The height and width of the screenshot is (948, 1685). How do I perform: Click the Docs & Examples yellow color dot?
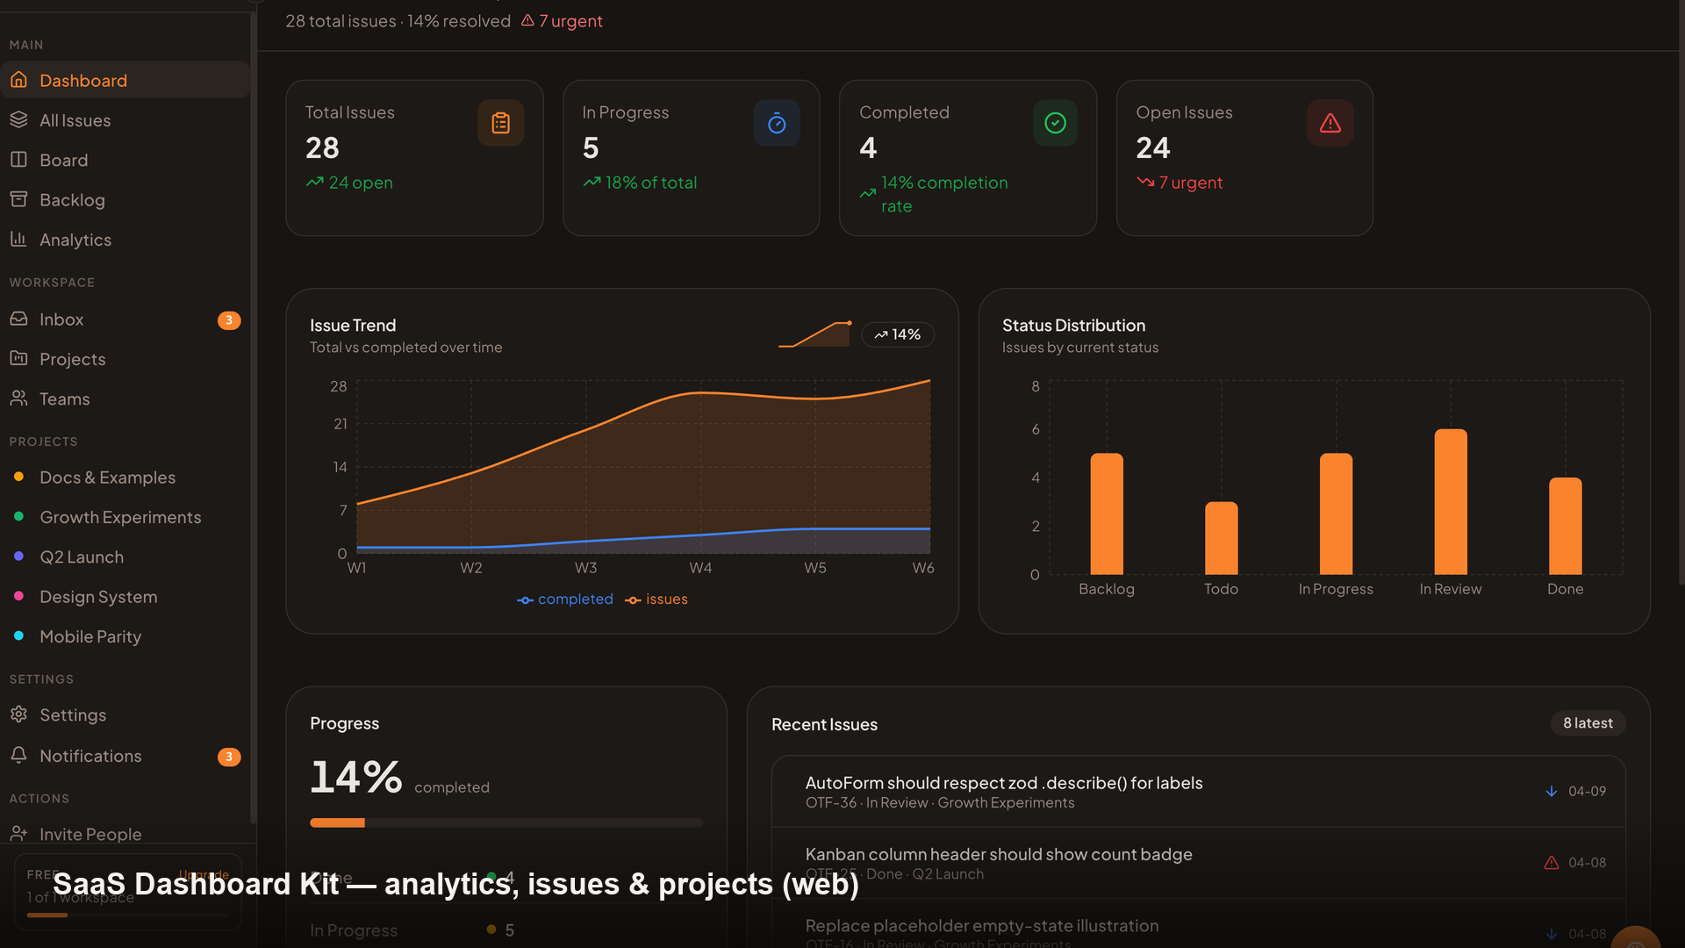18,477
